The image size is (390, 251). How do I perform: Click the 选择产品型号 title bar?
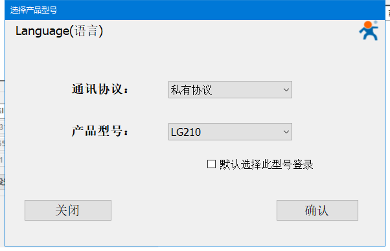coord(195,10)
